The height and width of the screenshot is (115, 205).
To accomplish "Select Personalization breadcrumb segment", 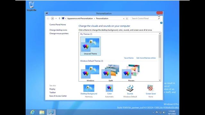I will coord(102,19).
